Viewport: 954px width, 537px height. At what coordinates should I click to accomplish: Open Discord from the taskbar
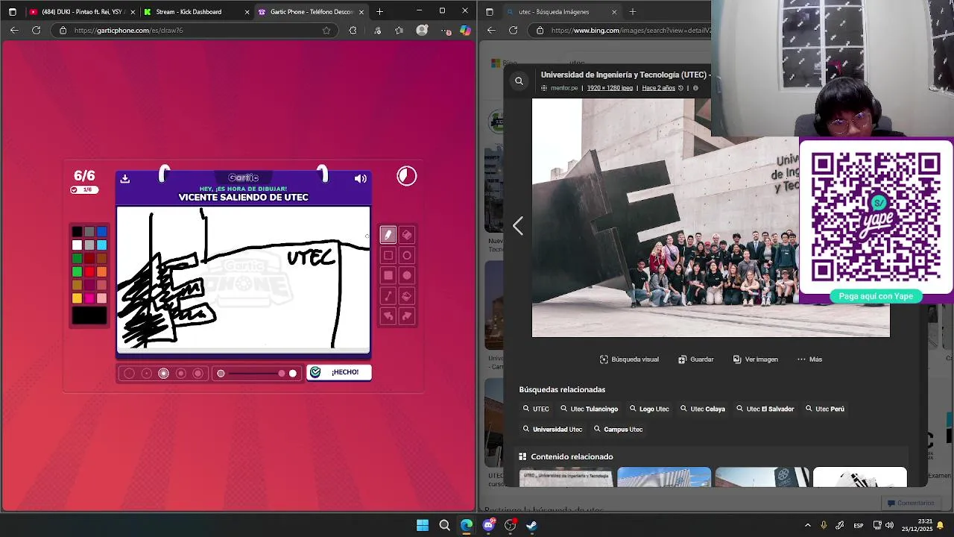coord(488,525)
